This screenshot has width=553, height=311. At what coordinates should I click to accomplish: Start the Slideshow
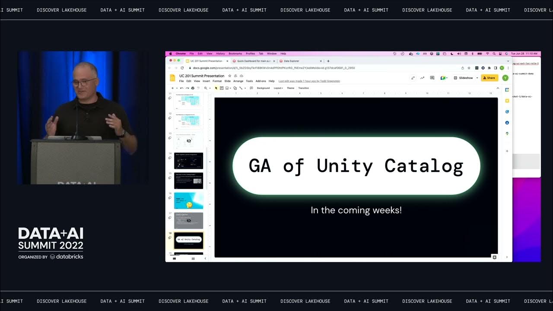pos(463,78)
